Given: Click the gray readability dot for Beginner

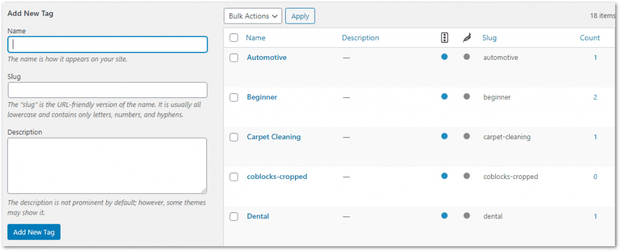Looking at the screenshot, I should coord(466,96).
